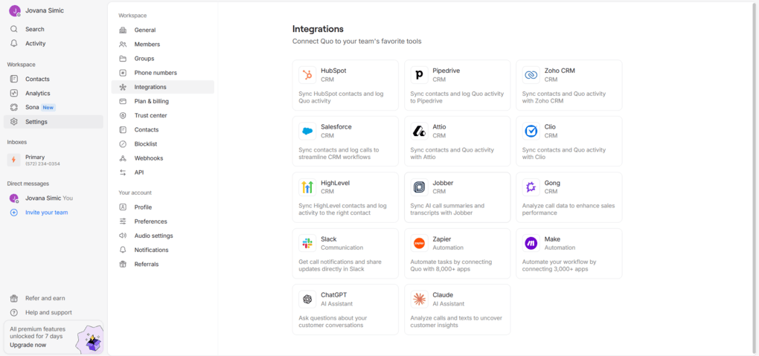
Task: Click the Slack logo icon
Action: 307,243
